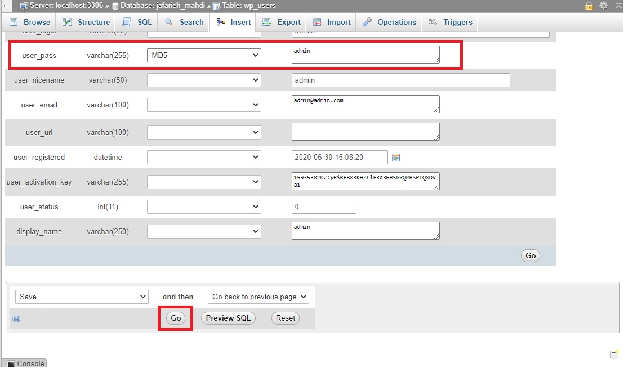
Task: Open the Search tab
Action: click(x=184, y=23)
